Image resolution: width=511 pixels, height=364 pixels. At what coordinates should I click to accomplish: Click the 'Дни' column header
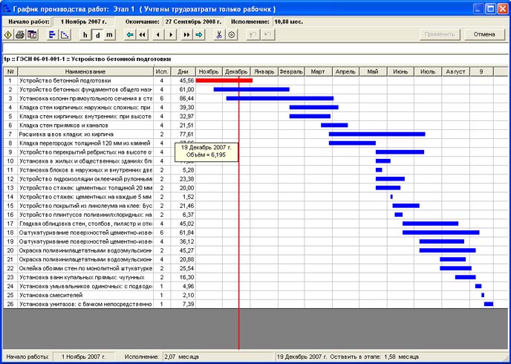click(x=183, y=71)
